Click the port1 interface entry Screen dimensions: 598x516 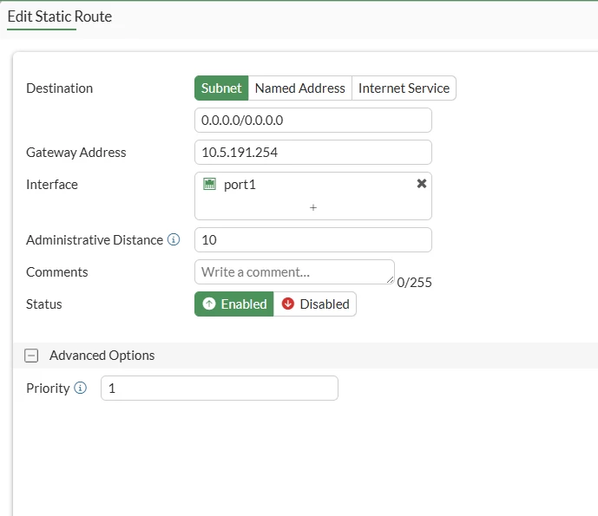313,185
